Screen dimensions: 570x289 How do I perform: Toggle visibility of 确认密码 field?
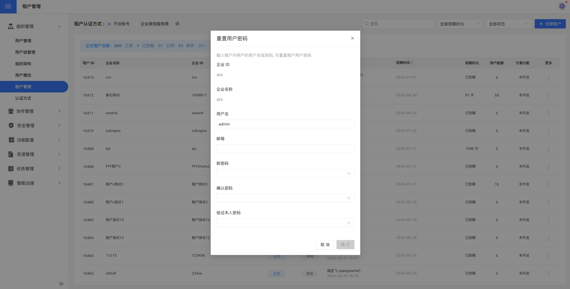click(349, 198)
